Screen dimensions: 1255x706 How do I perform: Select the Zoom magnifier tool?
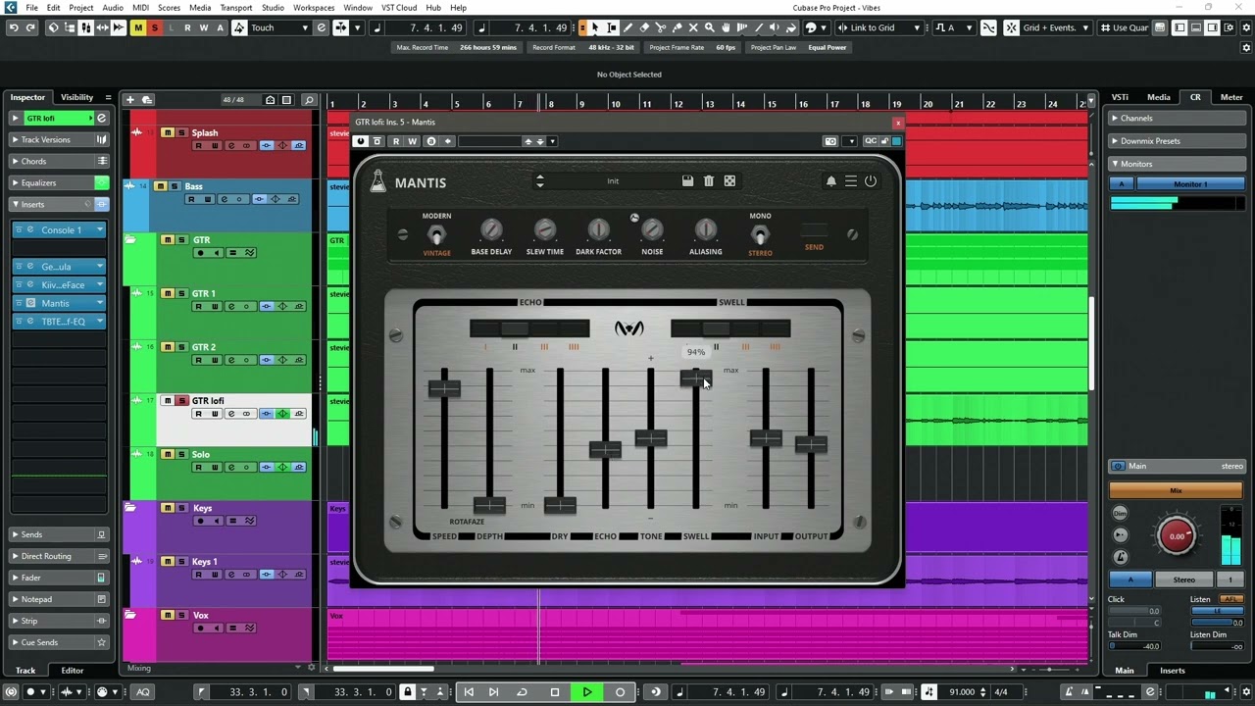pos(709,27)
